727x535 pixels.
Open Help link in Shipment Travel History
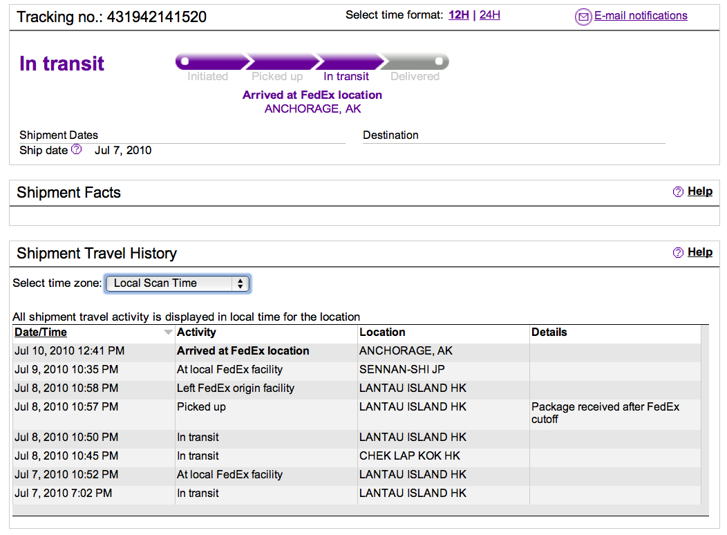pyautogui.click(x=699, y=252)
